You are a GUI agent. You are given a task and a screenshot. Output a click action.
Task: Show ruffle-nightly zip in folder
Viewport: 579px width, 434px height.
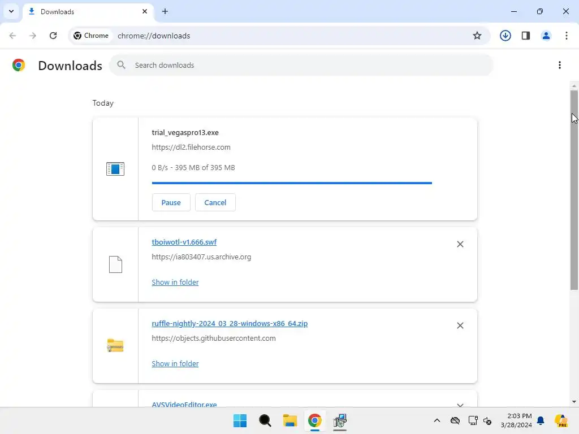point(175,363)
